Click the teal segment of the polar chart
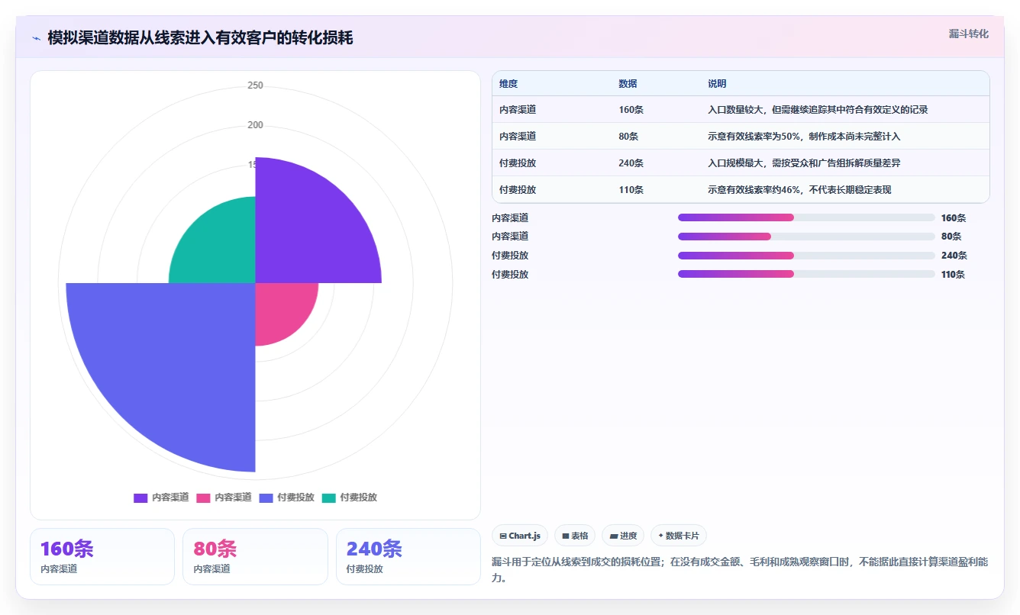 point(220,247)
